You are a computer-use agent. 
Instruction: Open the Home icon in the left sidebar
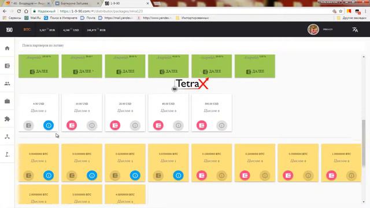click(x=8, y=49)
